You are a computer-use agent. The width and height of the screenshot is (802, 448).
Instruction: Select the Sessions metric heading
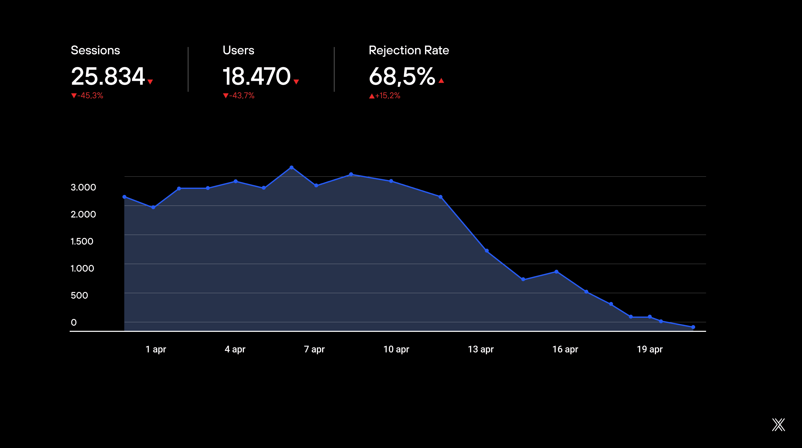click(x=95, y=50)
